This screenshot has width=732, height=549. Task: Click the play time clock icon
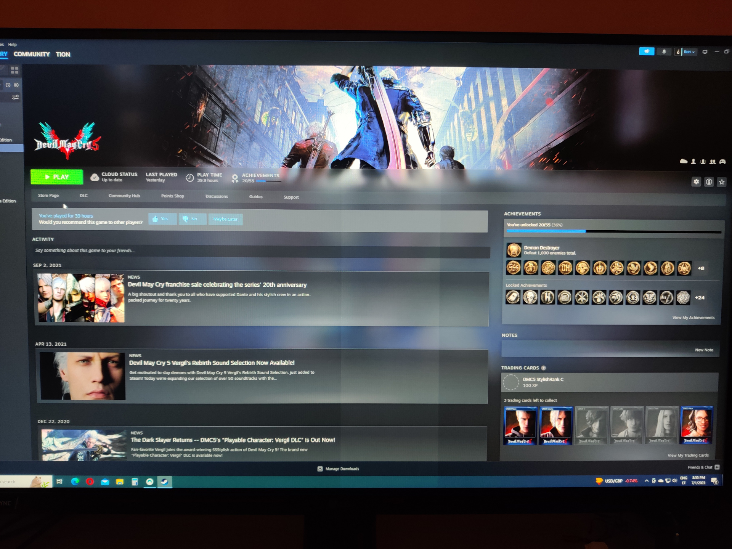pos(190,178)
